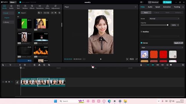The height and width of the screenshot is (104, 186).
Task: Open the Transitions panel
Action: point(40,7)
